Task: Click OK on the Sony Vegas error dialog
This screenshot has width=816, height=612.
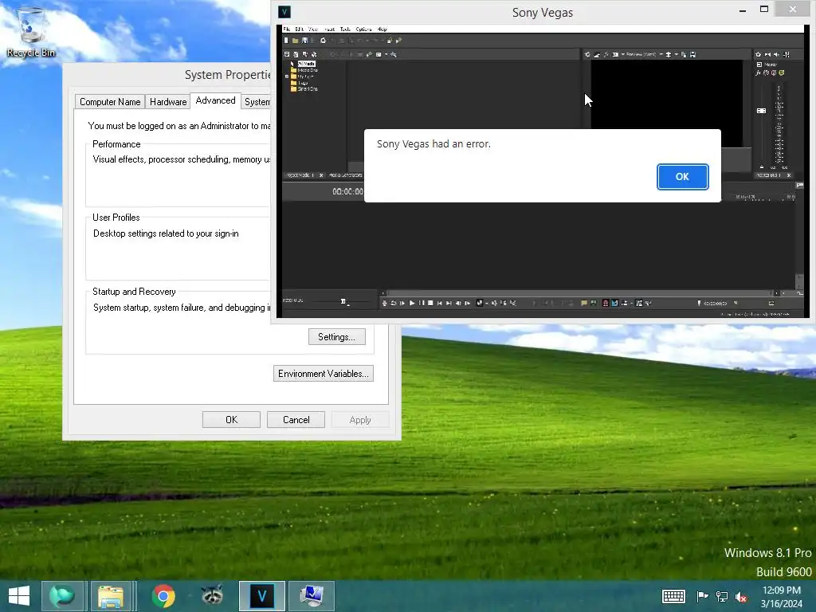Action: (x=682, y=177)
